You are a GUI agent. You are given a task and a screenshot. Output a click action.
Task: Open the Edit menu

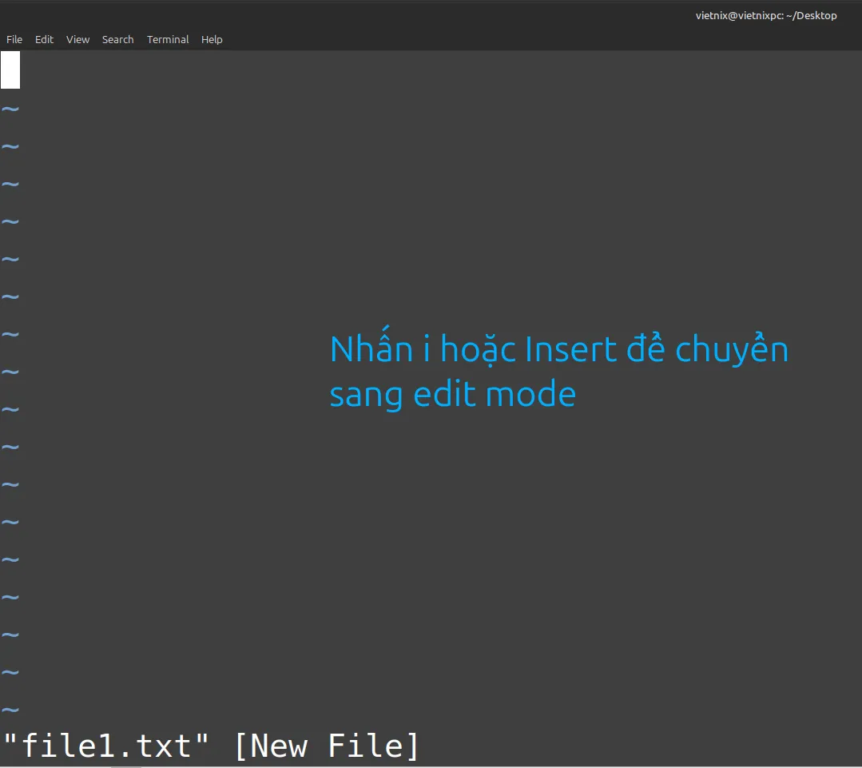click(44, 39)
